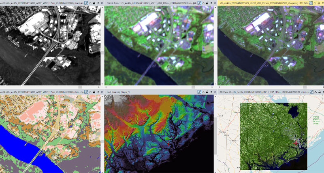Viewport: 324px width, 173px height.
Task: Click the edit icon in the class.img view header
Action: [x=86, y=91]
